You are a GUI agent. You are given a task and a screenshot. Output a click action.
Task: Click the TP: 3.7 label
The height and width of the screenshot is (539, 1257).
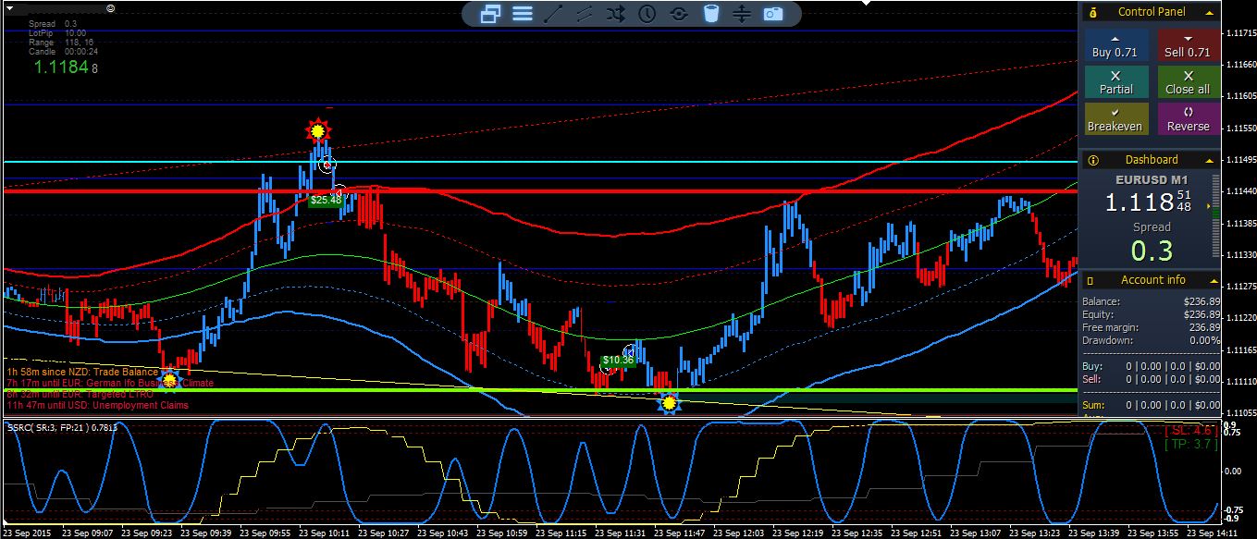pyautogui.click(x=1192, y=445)
